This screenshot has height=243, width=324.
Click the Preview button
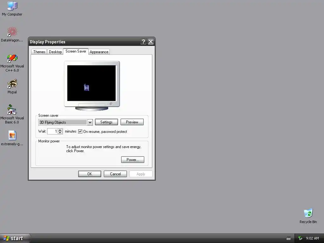pos(132,122)
